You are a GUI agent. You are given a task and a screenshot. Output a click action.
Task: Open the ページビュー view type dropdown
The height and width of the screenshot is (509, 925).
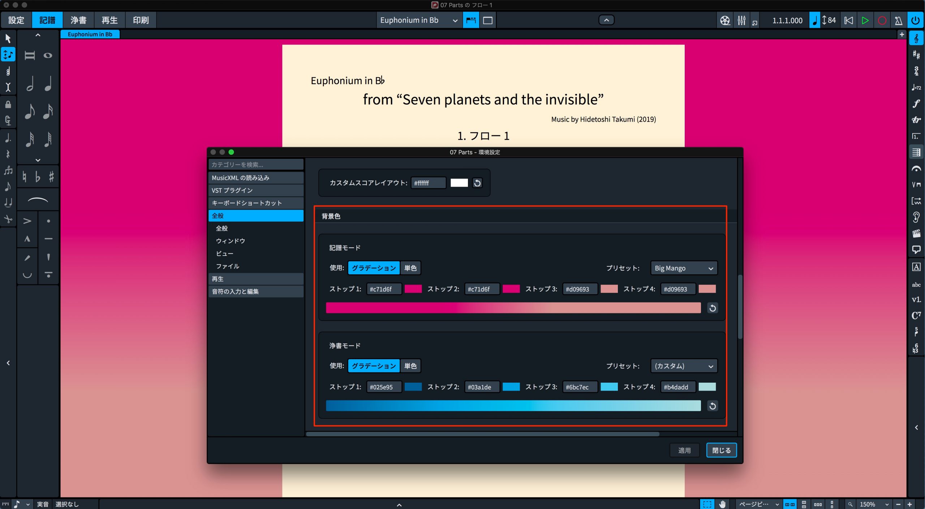click(759, 504)
